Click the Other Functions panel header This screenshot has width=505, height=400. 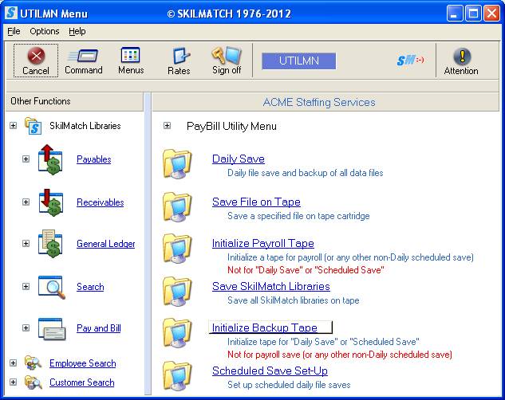(x=74, y=102)
